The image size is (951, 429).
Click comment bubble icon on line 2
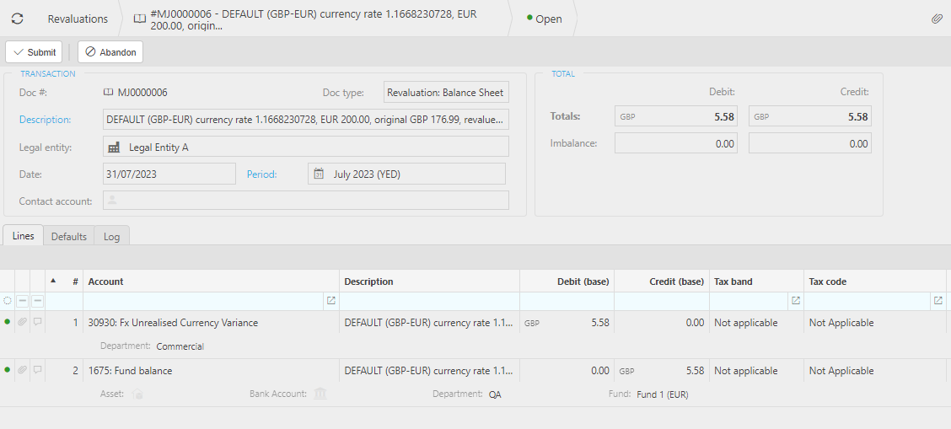point(38,370)
